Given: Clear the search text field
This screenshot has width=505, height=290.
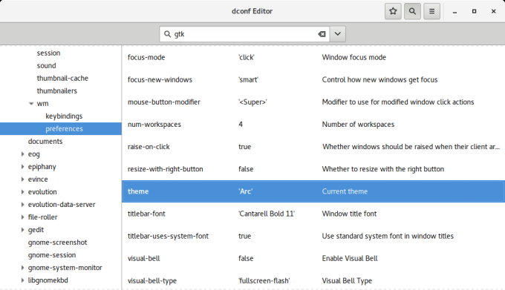Looking at the screenshot, I should pos(322,34).
